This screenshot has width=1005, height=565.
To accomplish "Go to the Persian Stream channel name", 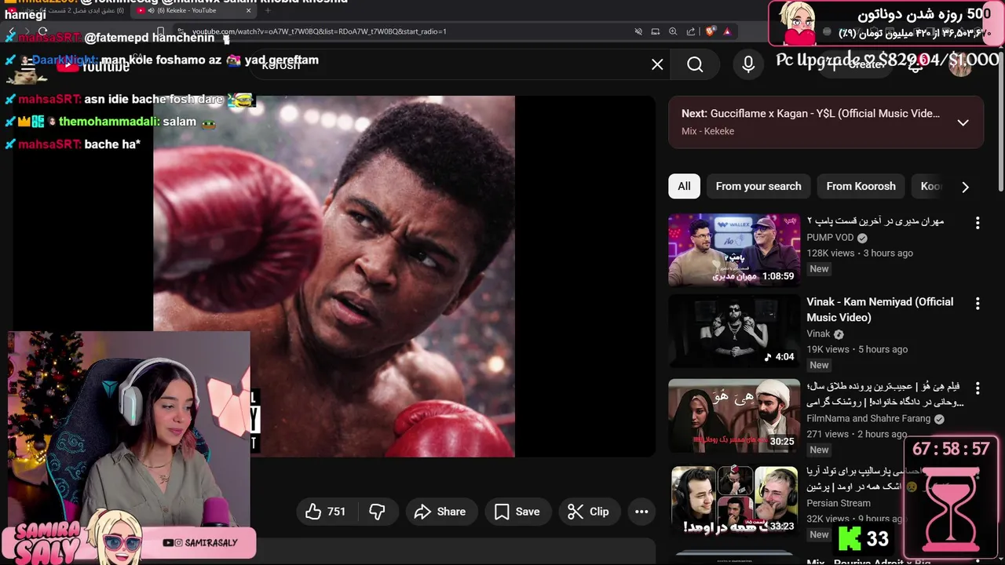I will point(838,503).
